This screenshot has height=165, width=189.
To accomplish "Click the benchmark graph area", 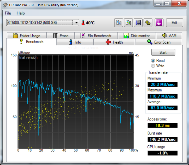I will (x=76, y=101).
